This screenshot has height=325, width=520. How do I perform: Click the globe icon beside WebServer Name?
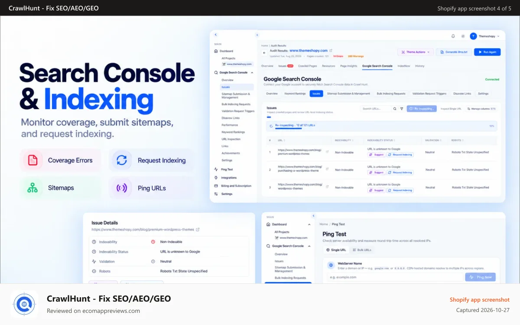tap(331, 265)
